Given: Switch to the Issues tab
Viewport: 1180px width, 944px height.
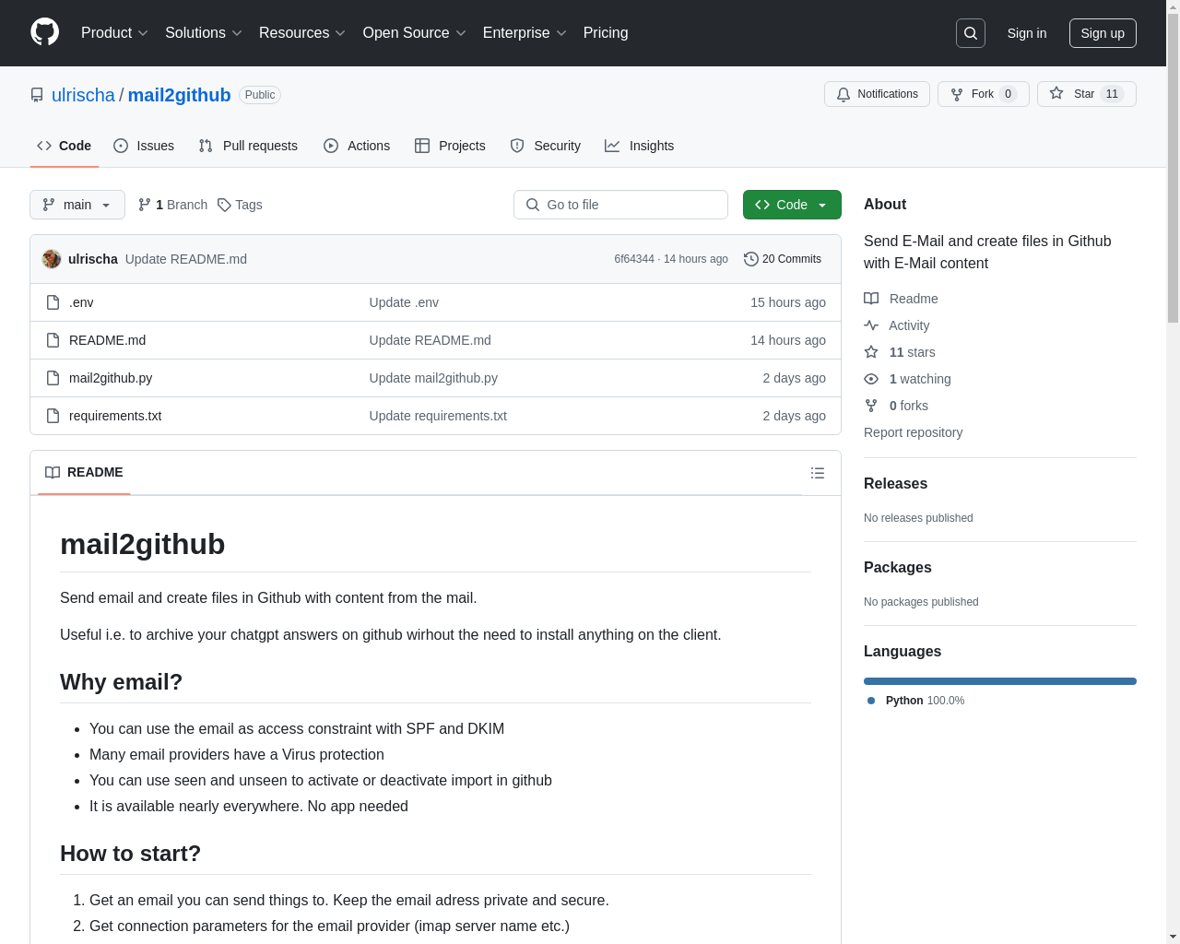Looking at the screenshot, I should (144, 146).
